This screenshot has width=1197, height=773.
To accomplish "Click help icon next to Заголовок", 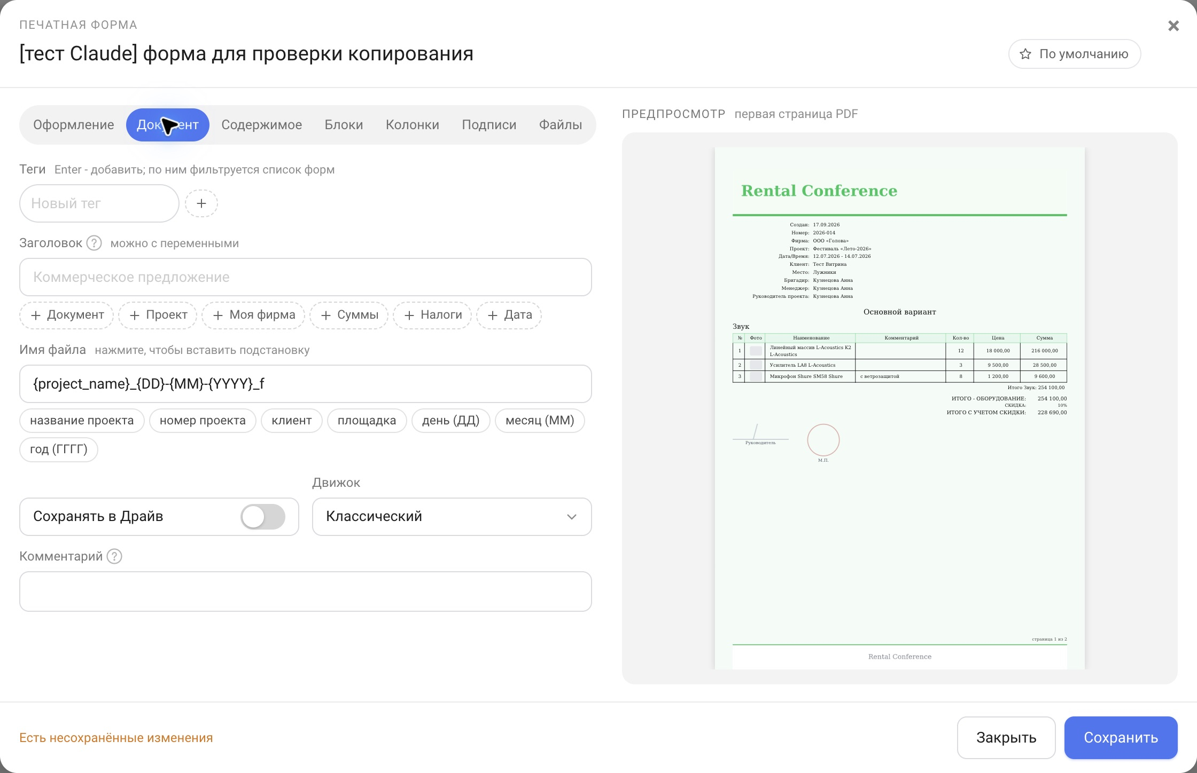I will point(94,243).
